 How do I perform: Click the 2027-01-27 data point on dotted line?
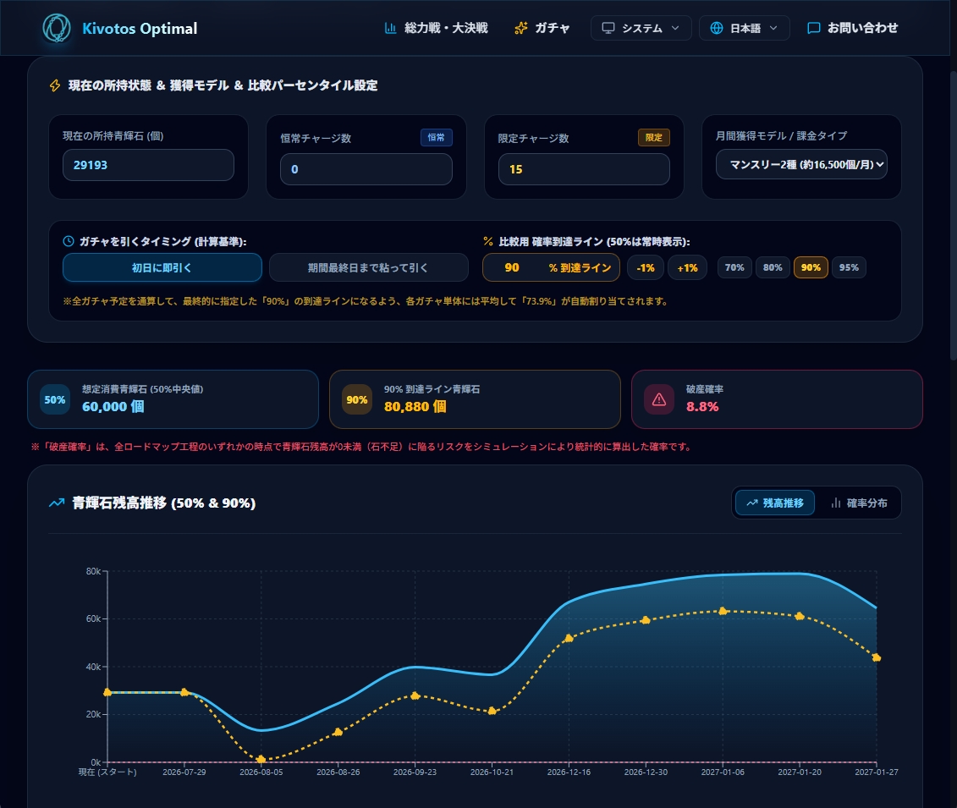[877, 657]
